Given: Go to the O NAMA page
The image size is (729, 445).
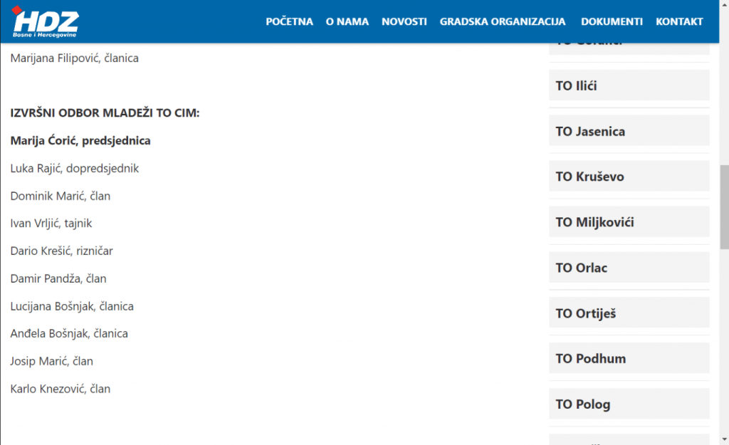Looking at the screenshot, I should pyautogui.click(x=347, y=21).
